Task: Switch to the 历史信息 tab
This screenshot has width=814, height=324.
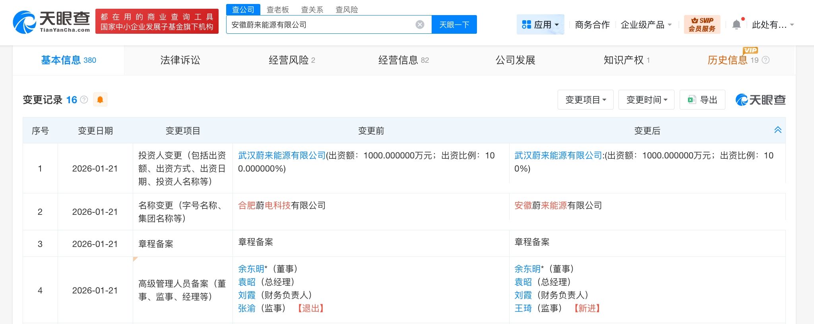Action: [x=733, y=60]
